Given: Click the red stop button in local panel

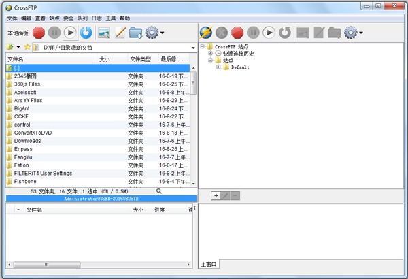Looking at the screenshot, I should (38, 32).
